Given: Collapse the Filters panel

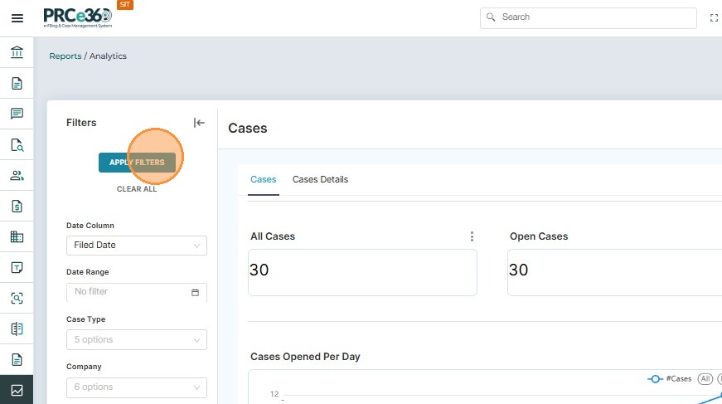Looking at the screenshot, I should click(x=199, y=123).
